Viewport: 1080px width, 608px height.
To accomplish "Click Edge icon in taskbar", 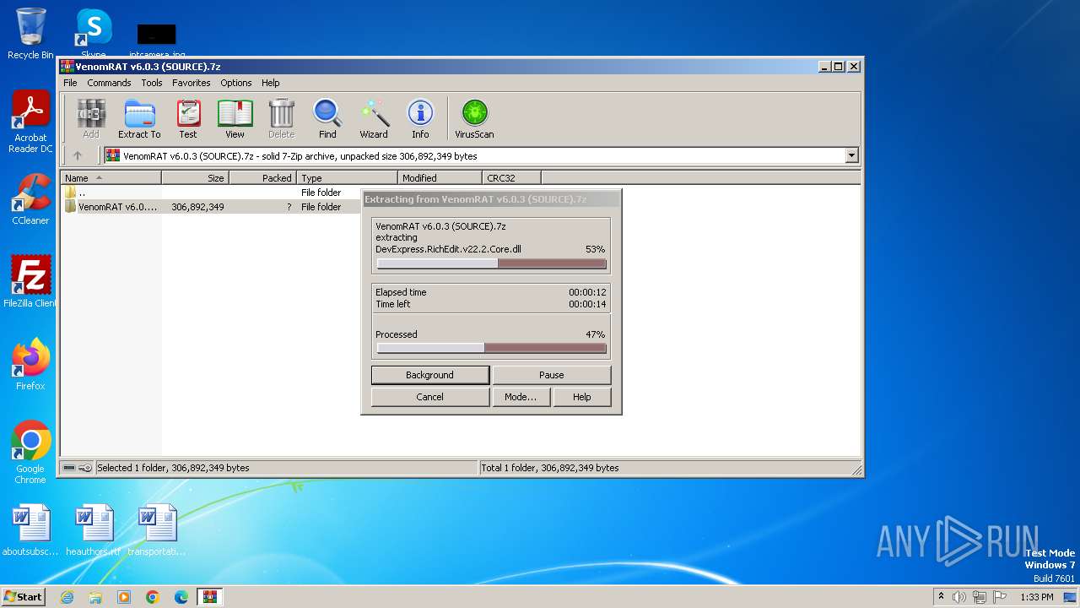I will coord(181,597).
